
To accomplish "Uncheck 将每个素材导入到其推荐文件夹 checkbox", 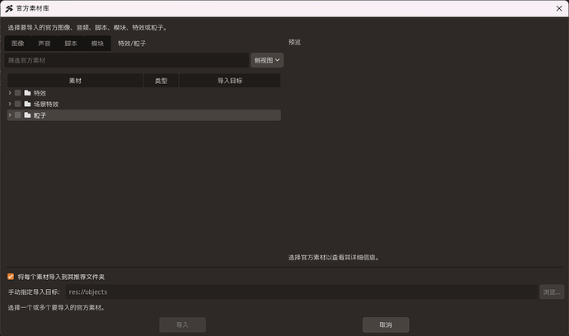I will (x=11, y=277).
